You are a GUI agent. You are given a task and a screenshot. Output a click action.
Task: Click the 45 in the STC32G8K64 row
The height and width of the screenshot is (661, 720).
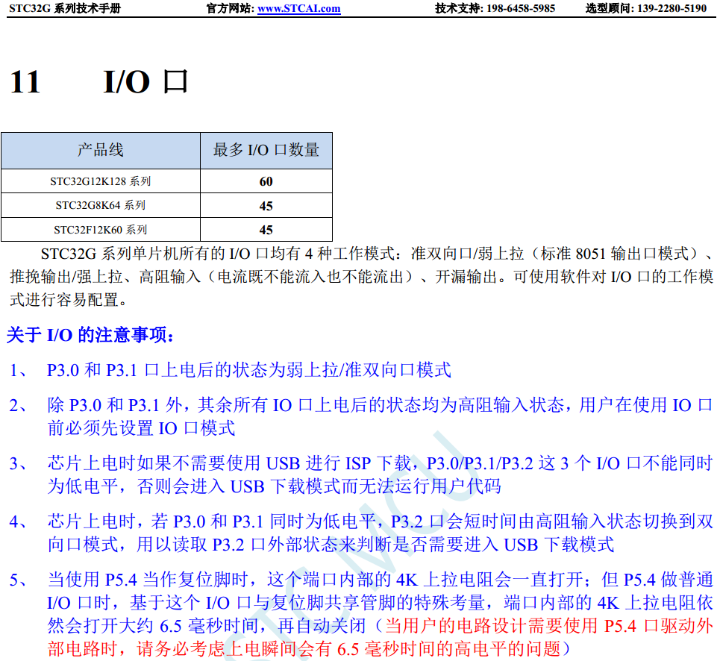[266, 206]
